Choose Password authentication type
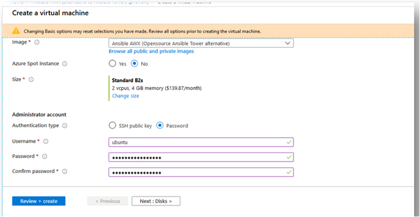This screenshot has width=420, height=217. click(x=159, y=125)
